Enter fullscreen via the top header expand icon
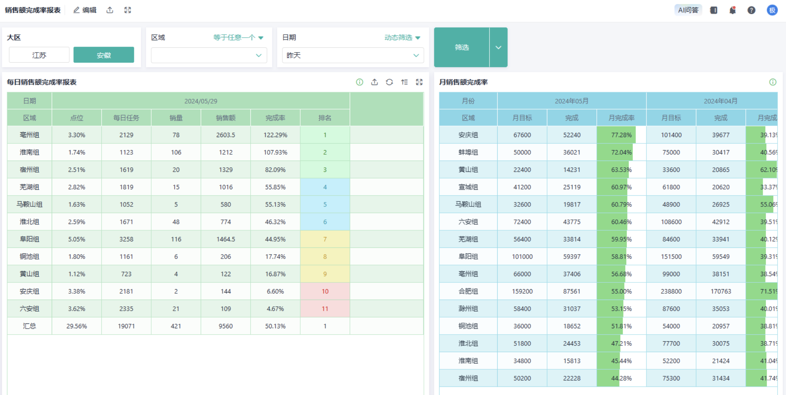This screenshot has width=786, height=395. pyautogui.click(x=128, y=10)
